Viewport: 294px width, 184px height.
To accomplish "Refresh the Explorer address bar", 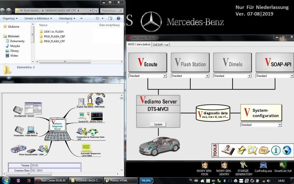I will click(96, 11).
